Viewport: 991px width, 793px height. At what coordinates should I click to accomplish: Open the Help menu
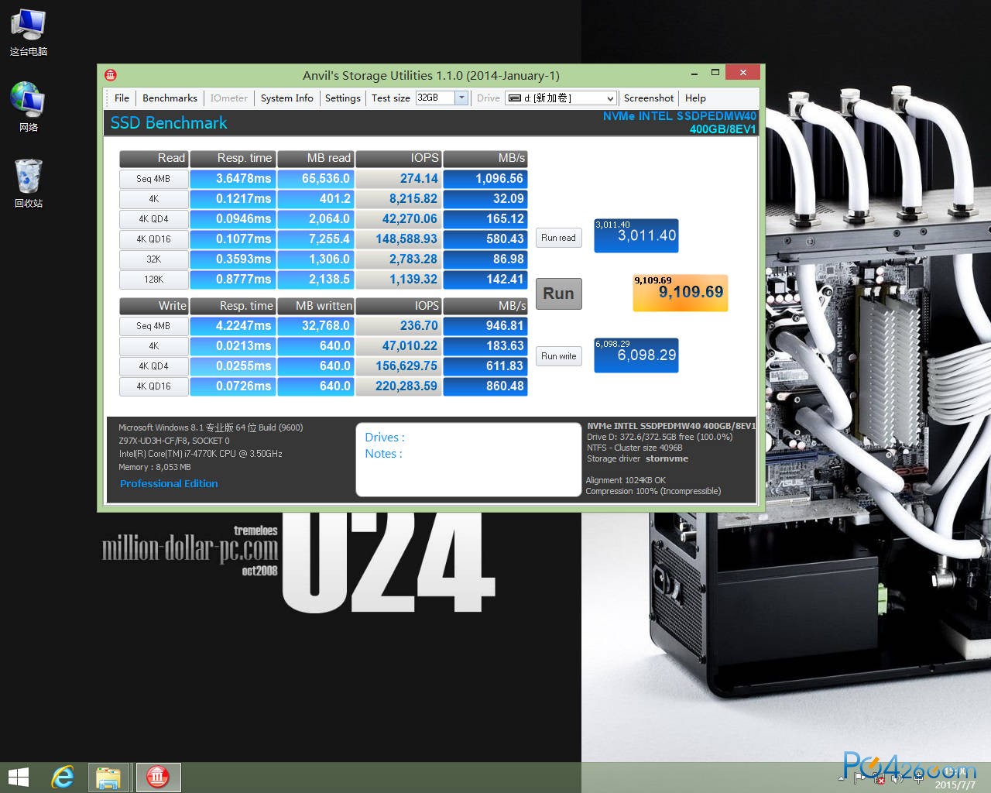[x=695, y=98]
